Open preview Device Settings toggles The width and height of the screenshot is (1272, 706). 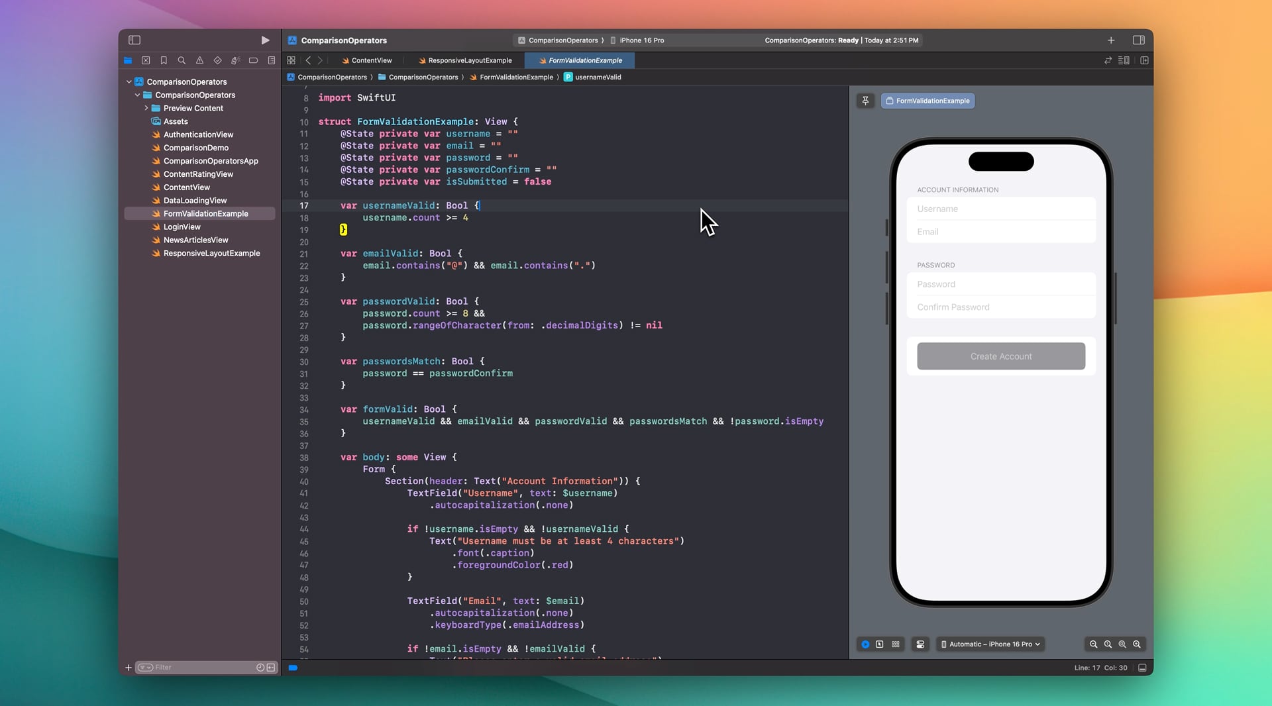point(920,644)
